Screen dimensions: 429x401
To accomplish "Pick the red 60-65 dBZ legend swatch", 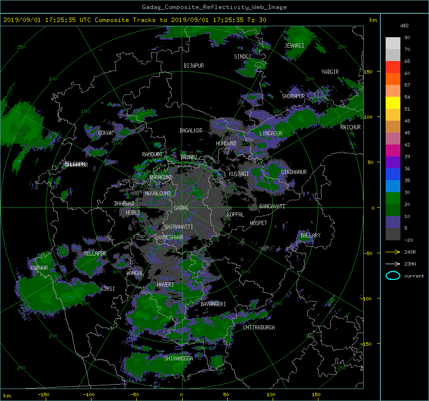I will click(393, 67).
